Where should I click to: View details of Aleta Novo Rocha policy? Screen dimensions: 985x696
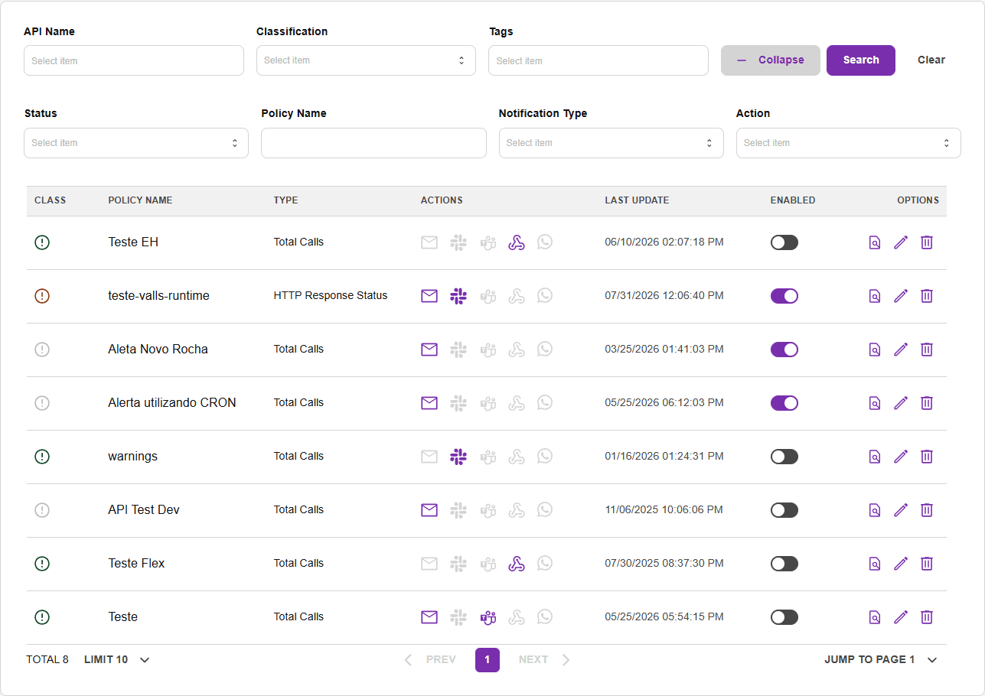click(x=875, y=350)
